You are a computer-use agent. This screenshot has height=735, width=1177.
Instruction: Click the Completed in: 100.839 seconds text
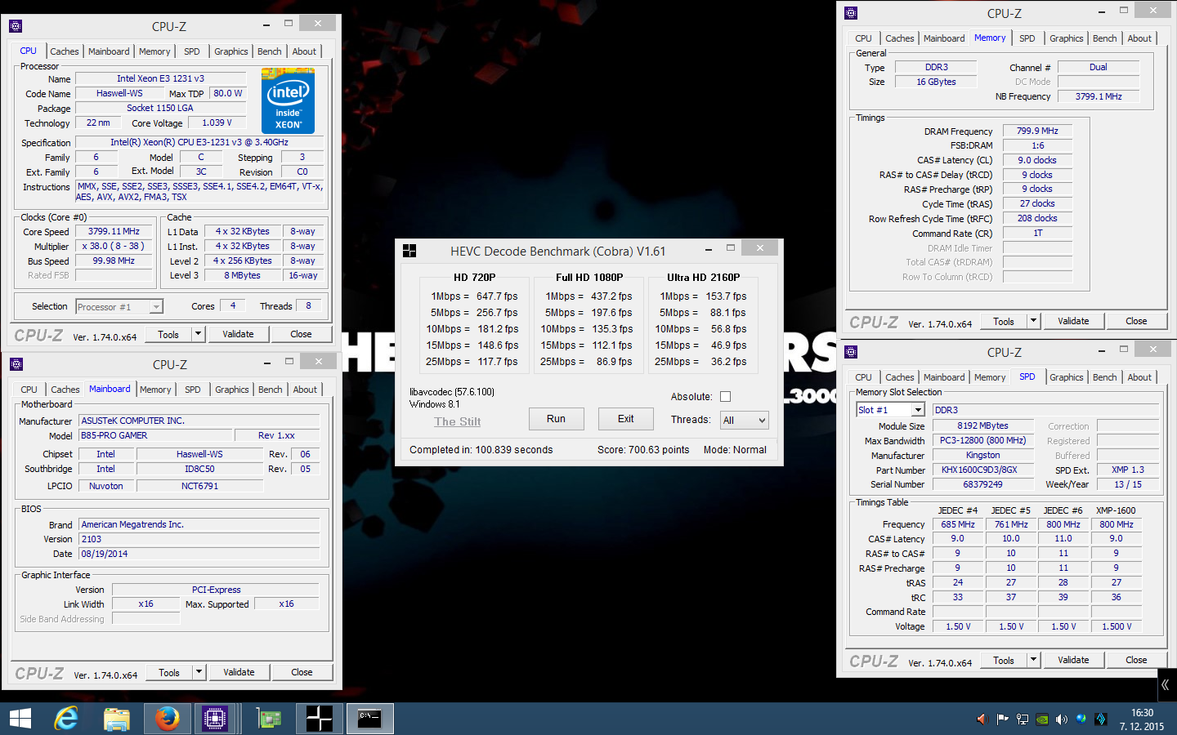[x=481, y=450]
